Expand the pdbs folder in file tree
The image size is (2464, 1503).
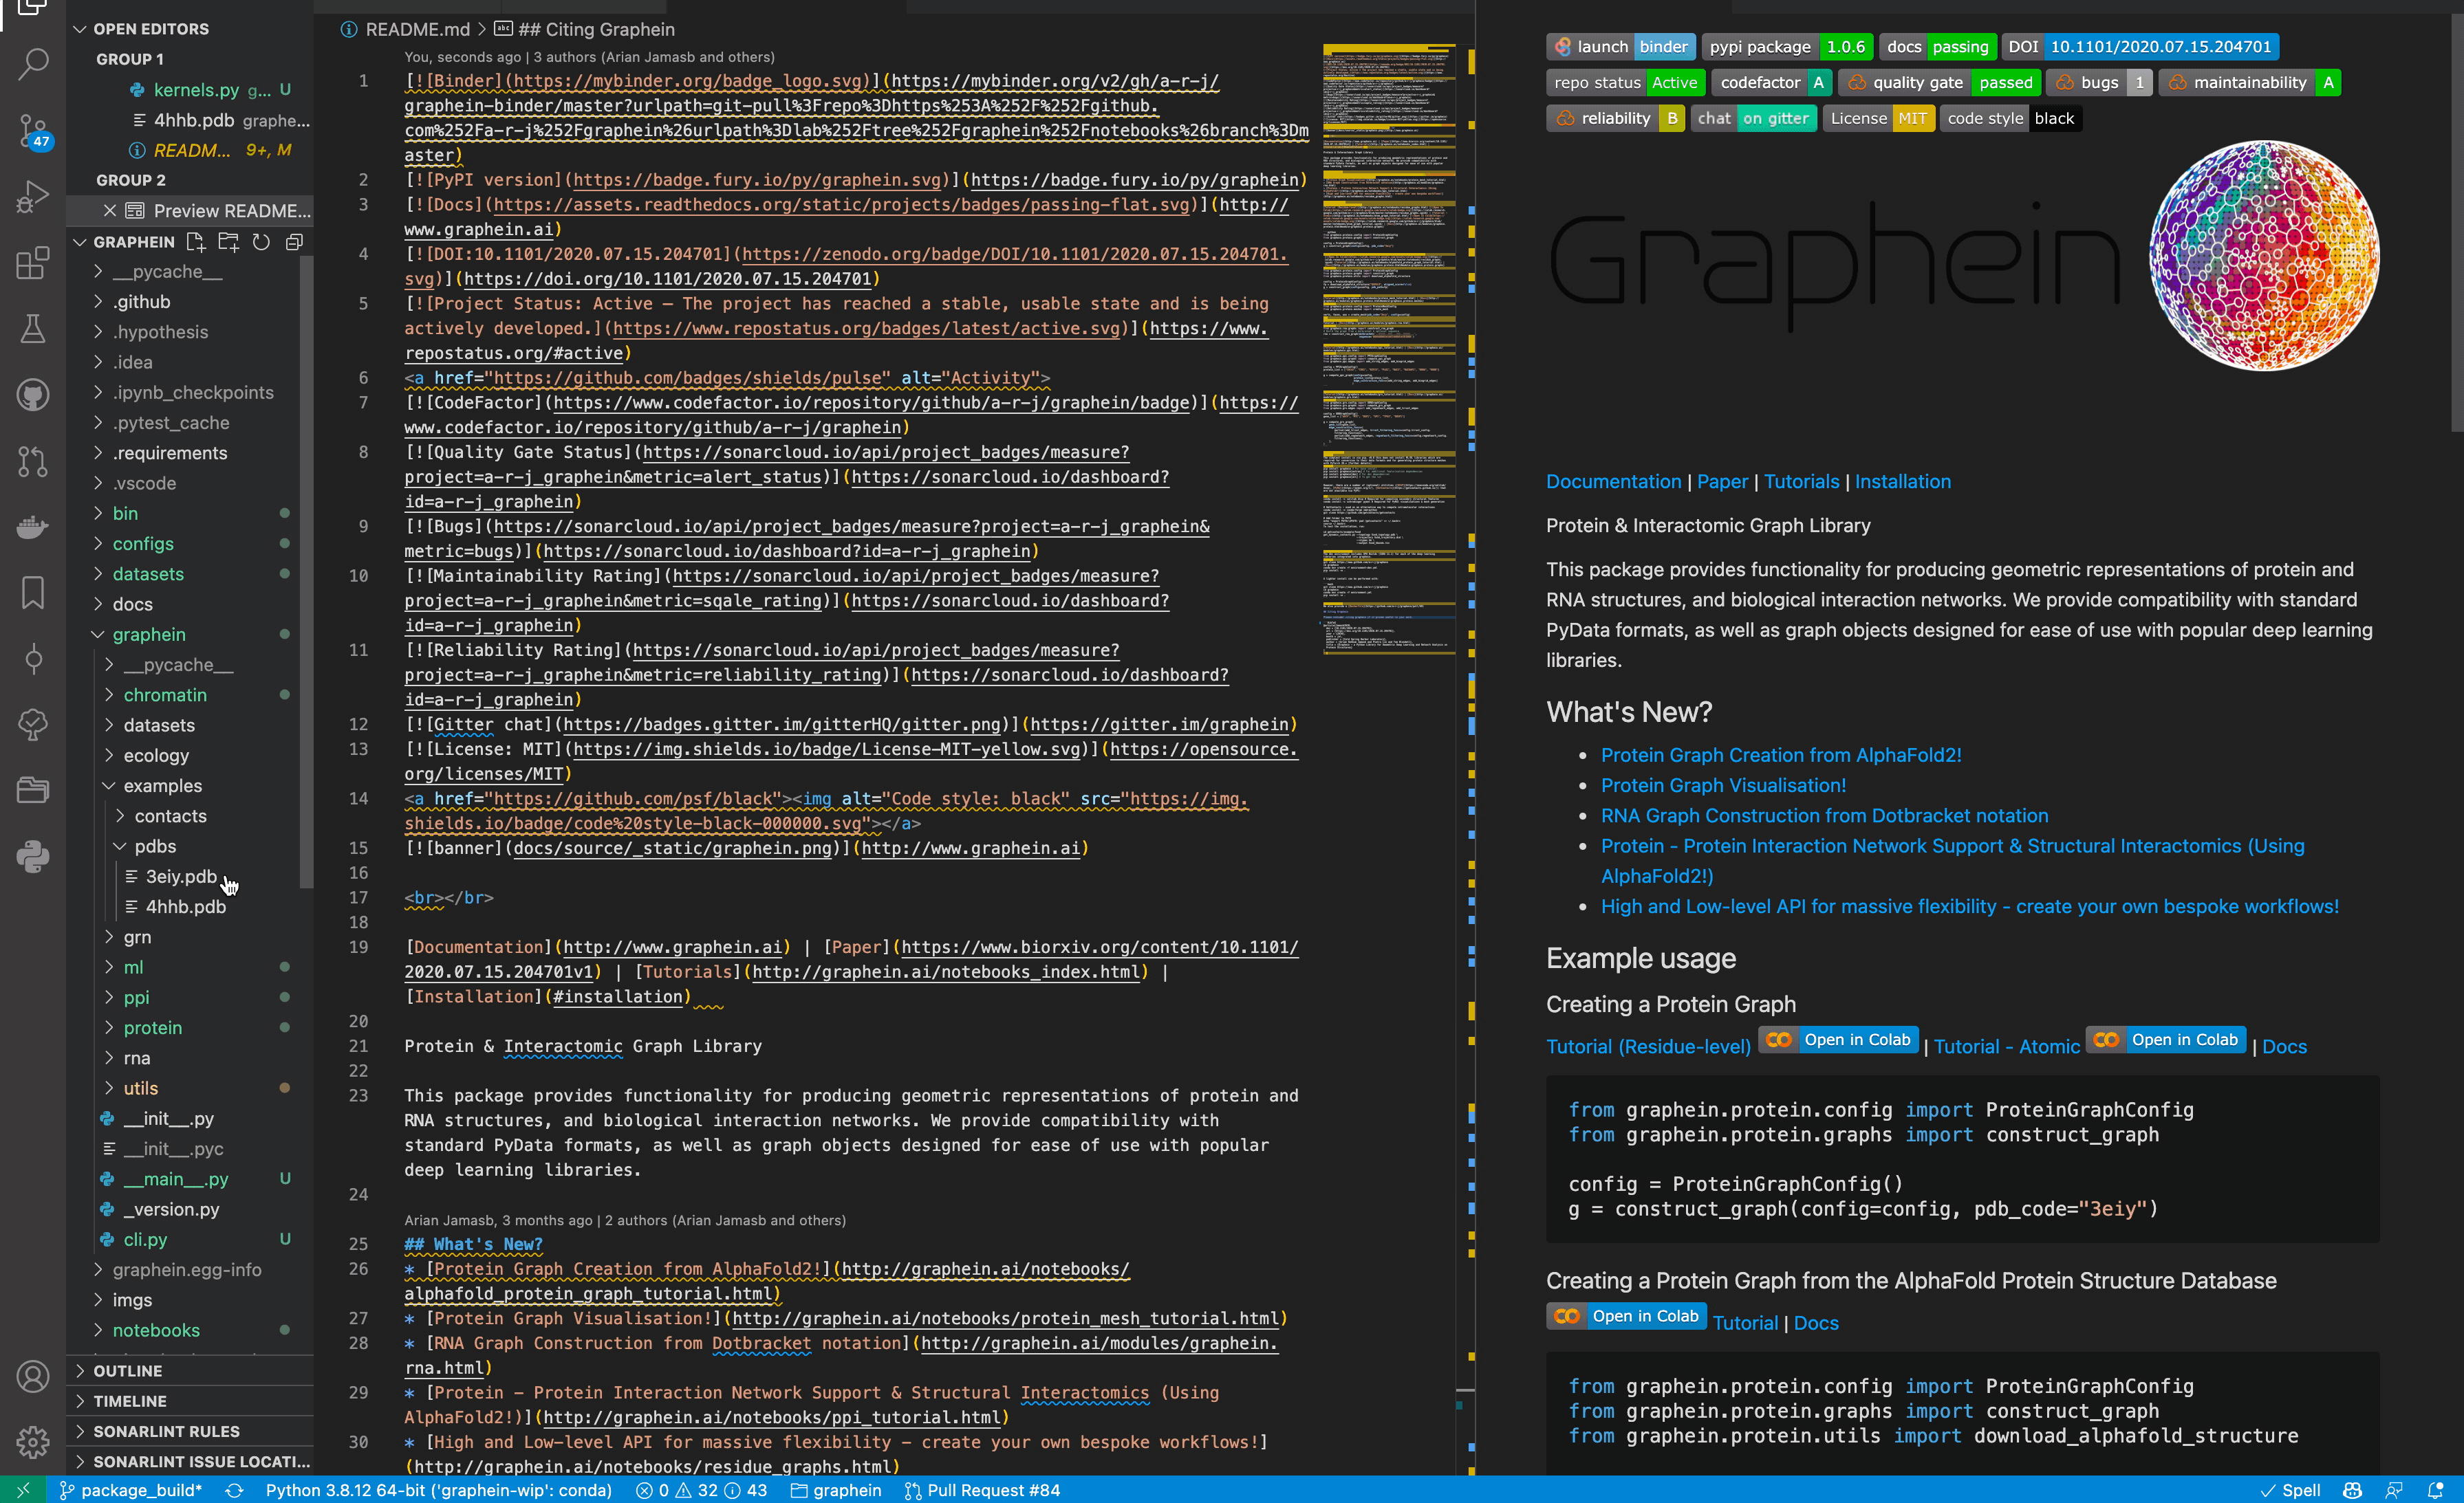(x=111, y=845)
